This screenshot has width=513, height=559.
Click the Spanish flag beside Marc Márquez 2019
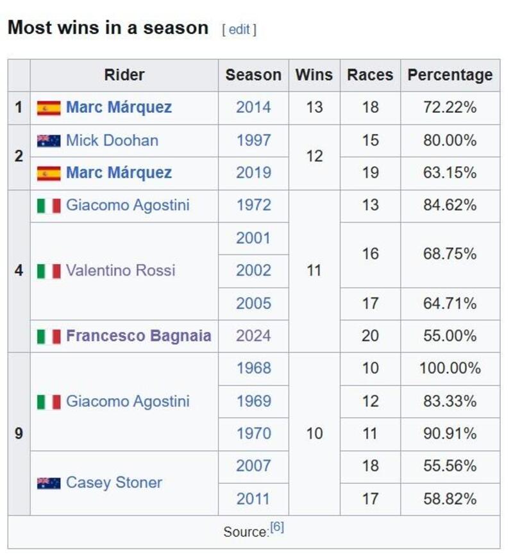pos(49,173)
